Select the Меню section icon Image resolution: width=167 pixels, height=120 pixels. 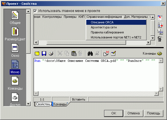[x=15, y=64]
